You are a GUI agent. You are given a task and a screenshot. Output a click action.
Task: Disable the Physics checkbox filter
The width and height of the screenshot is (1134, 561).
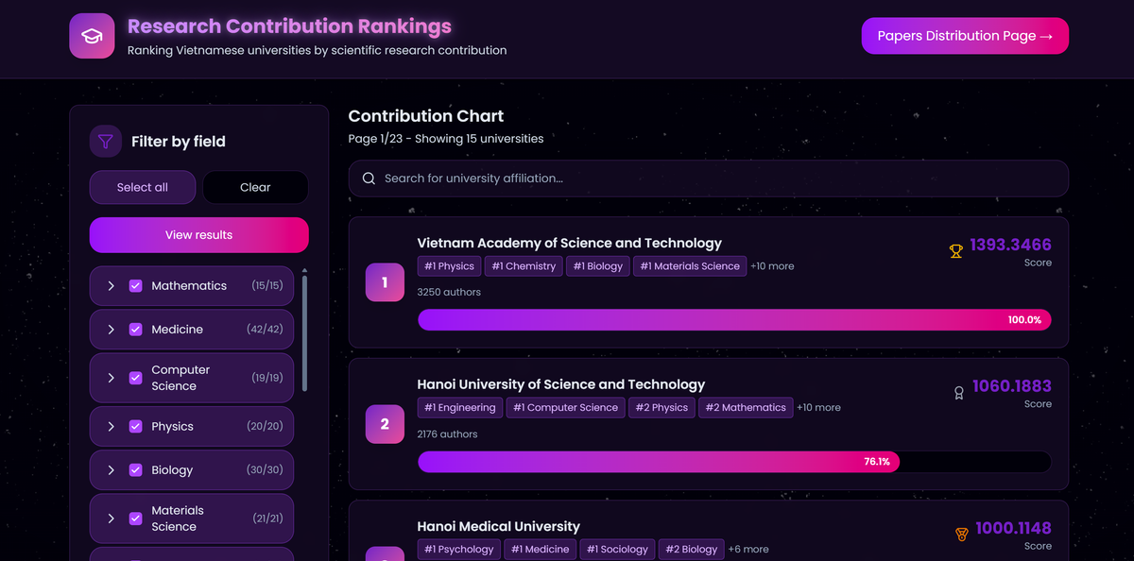pyautogui.click(x=135, y=427)
